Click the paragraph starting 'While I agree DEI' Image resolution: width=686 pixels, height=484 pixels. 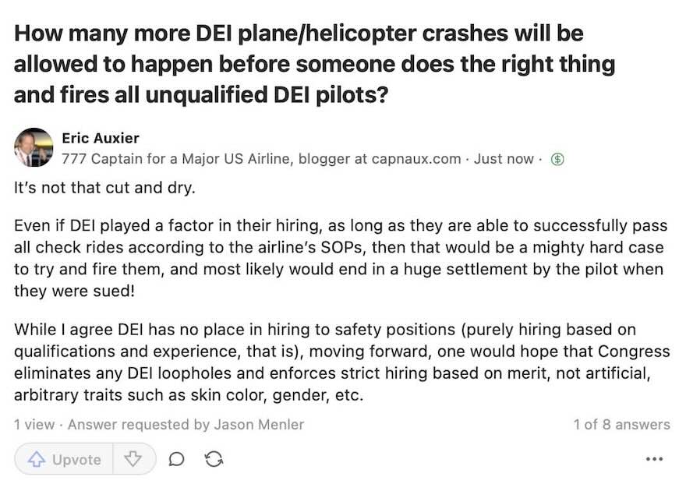[x=341, y=362]
